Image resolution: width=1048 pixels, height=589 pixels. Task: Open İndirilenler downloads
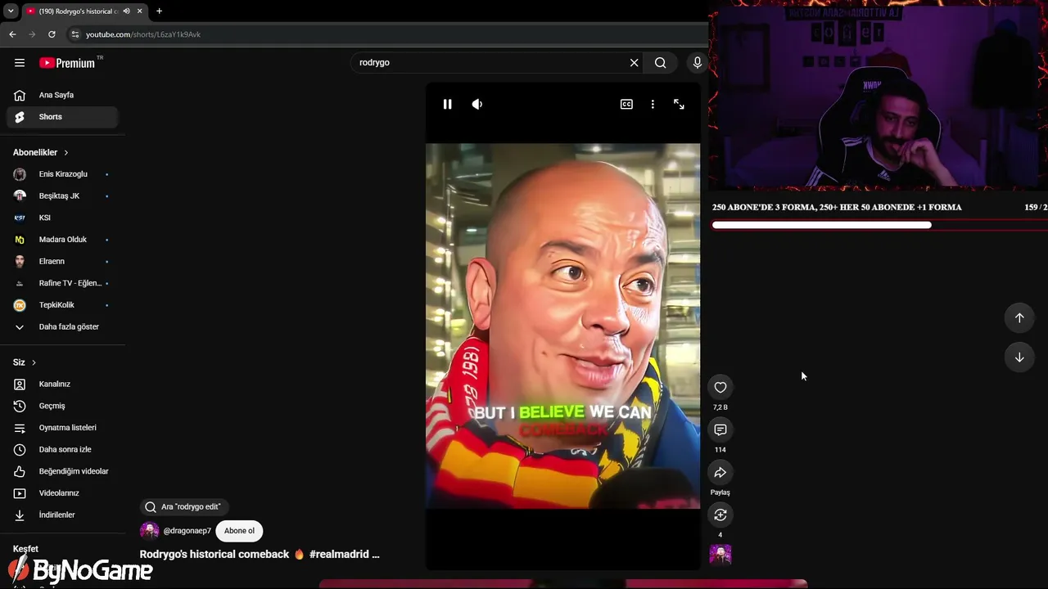tap(62, 515)
